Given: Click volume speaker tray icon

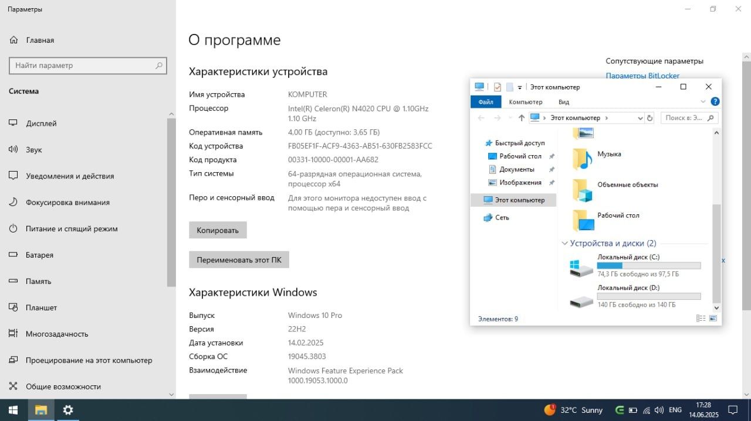Looking at the screenshot, I should pos(659,410).
